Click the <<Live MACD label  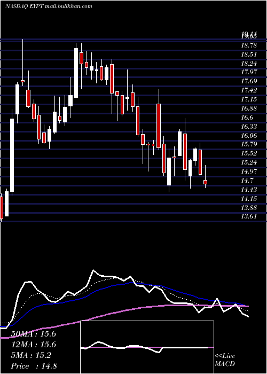pos(225,360)
